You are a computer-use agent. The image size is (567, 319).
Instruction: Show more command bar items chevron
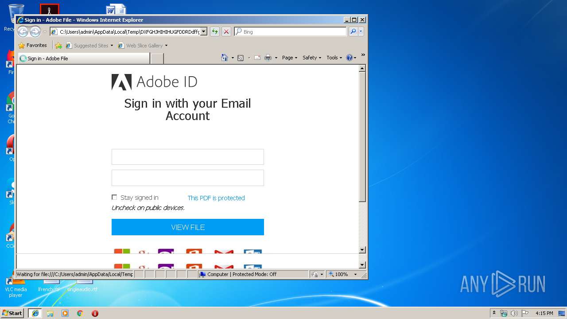tap(363, 55)
